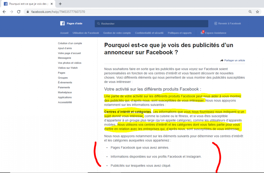This screenshot has height=173, width=264.
Task: Click Partager un article link text
Action: point(235,60)
